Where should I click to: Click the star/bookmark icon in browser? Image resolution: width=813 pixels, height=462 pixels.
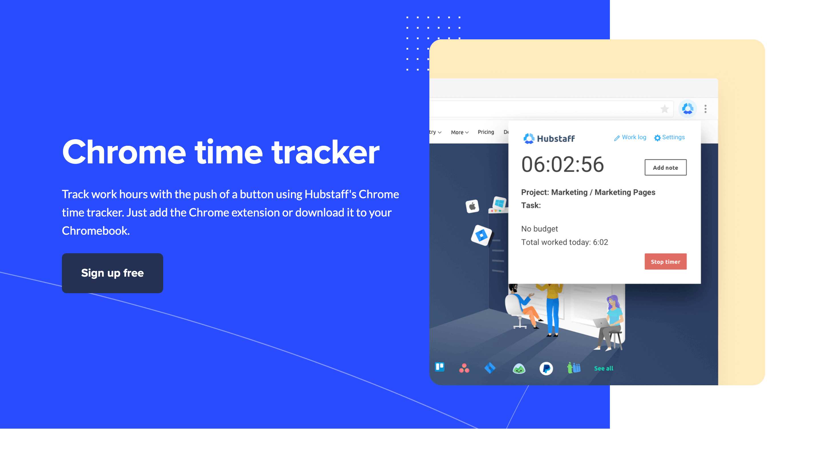[x=664, y=108]
